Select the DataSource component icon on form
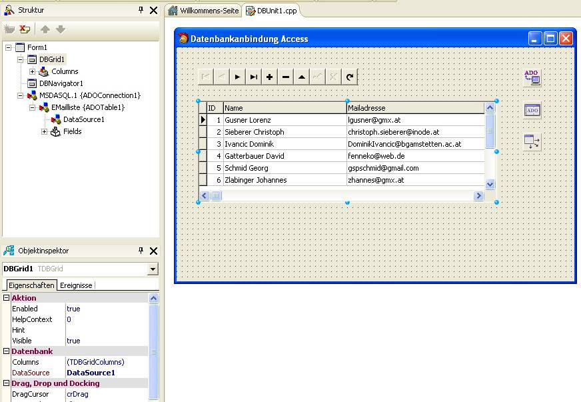Viewport: 581px width, 402px height. pos(532,141)
